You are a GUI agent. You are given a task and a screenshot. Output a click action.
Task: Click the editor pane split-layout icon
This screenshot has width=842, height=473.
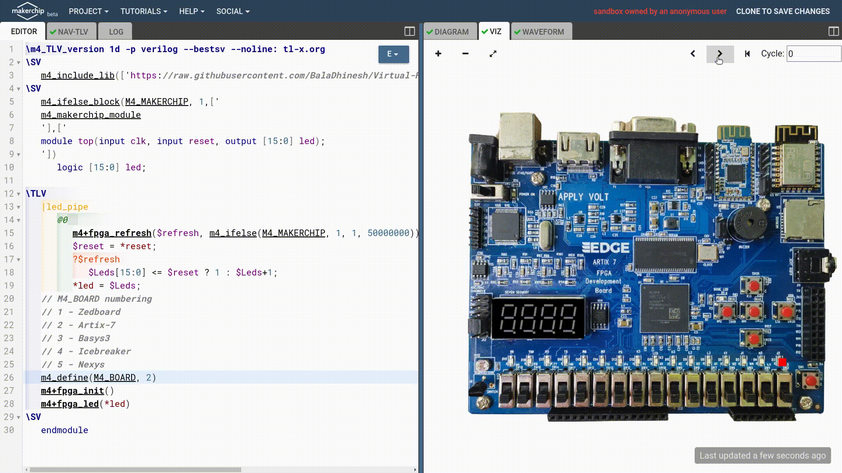[x=410, y=31]
